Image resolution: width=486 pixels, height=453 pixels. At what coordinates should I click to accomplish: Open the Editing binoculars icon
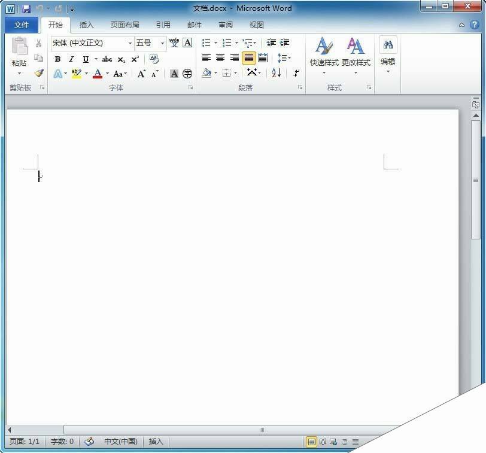(388, 45)
